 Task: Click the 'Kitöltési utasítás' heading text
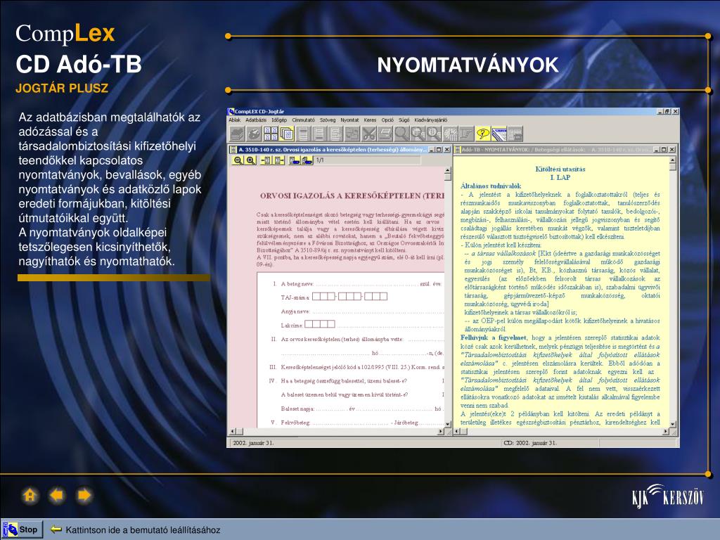(x=560, y=169)
